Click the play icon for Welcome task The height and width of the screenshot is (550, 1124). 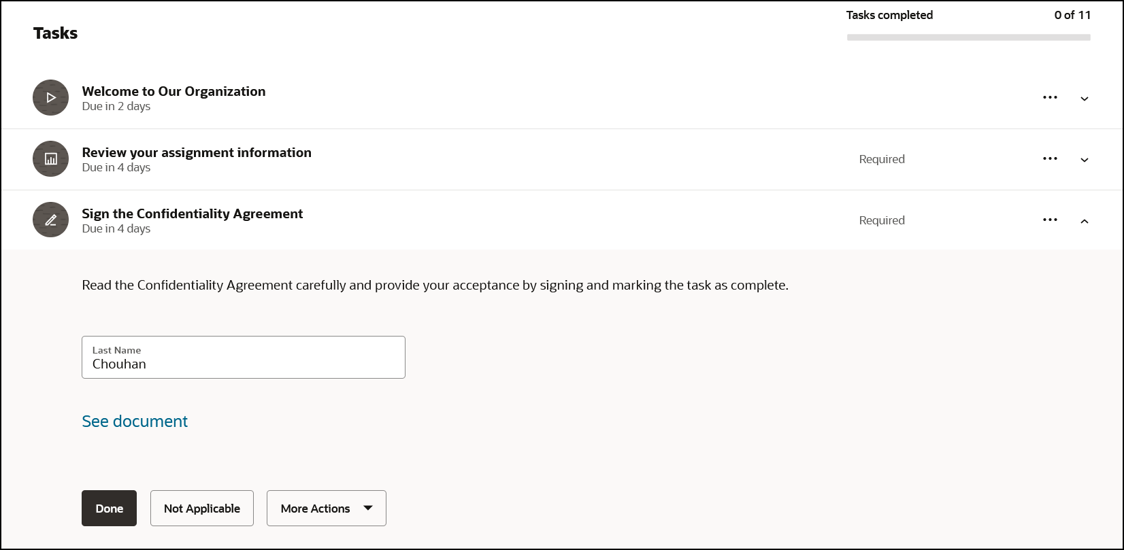[x=50, y=98]
